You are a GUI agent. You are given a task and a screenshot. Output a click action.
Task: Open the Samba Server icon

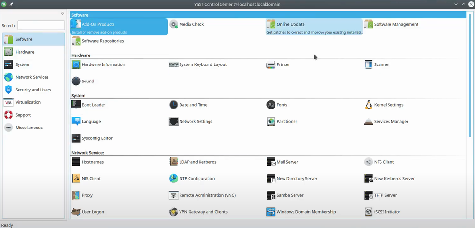click(x=271, y=195)
